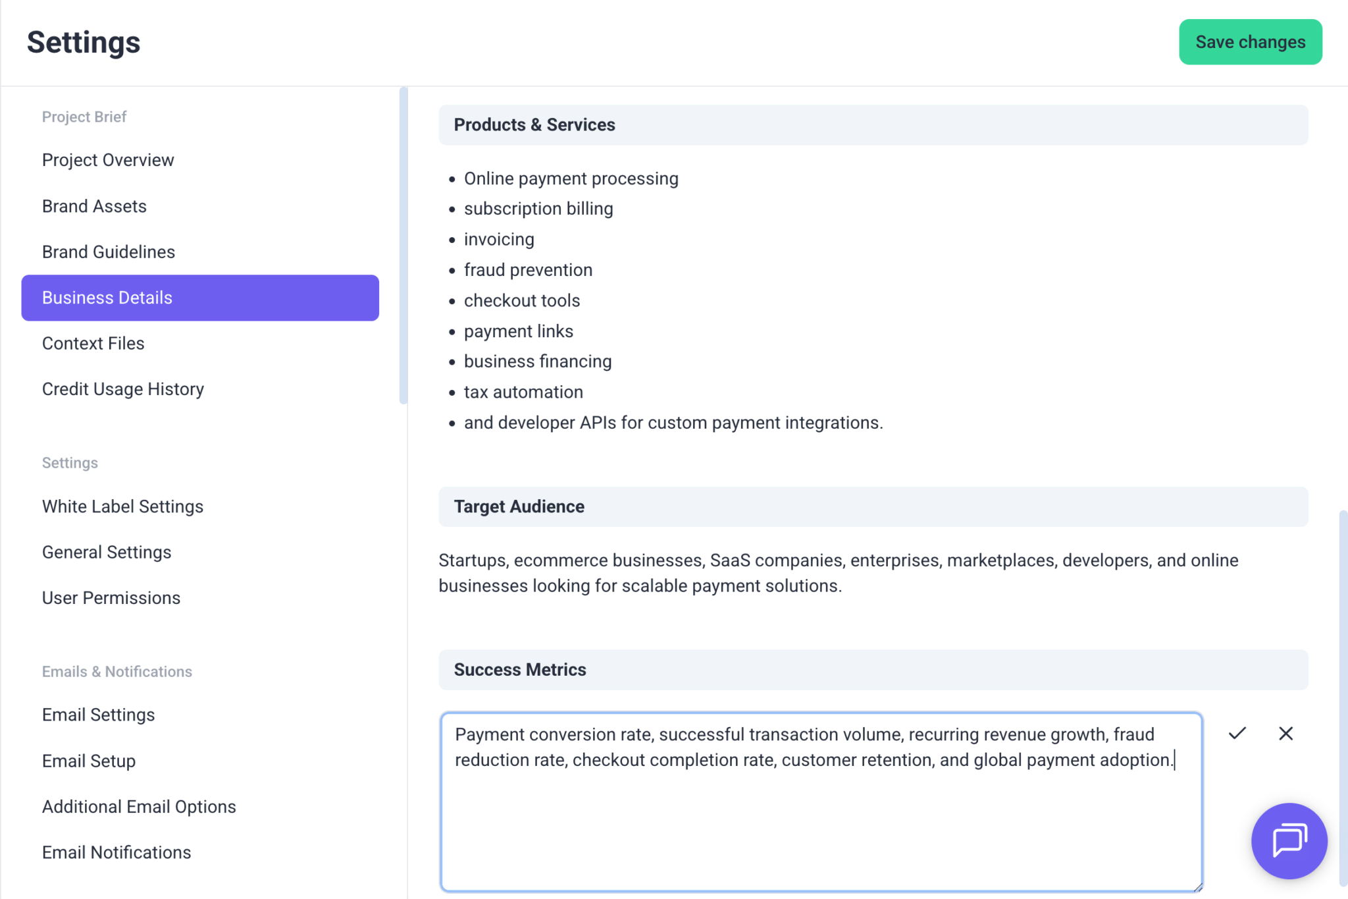Open Project Overview in sidebar
1348x899 pixels.
(x=108, y=160)
